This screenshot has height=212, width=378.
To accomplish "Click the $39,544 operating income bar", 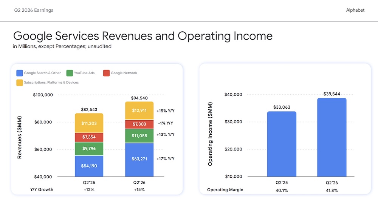I will tap(332, 137).
